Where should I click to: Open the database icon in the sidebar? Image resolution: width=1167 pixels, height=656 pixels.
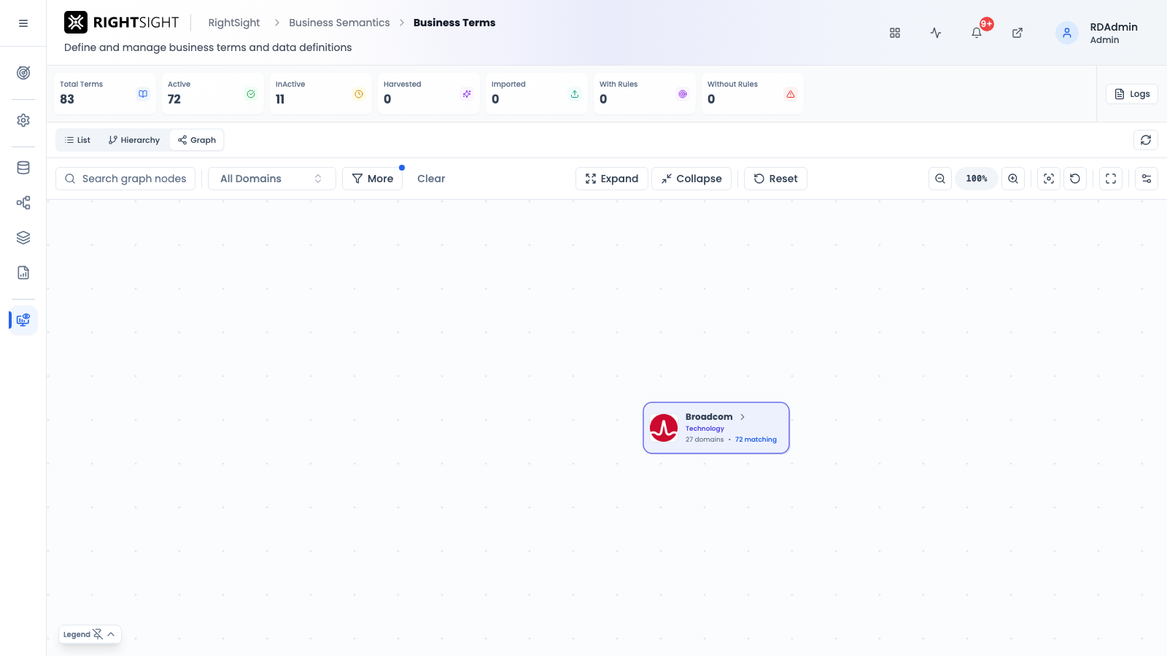[23, 168]
